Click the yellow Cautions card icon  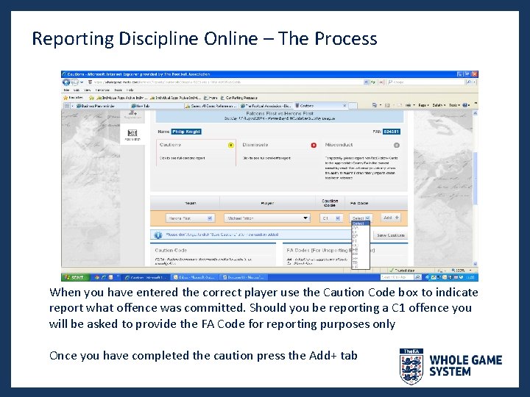click(231, 145)
